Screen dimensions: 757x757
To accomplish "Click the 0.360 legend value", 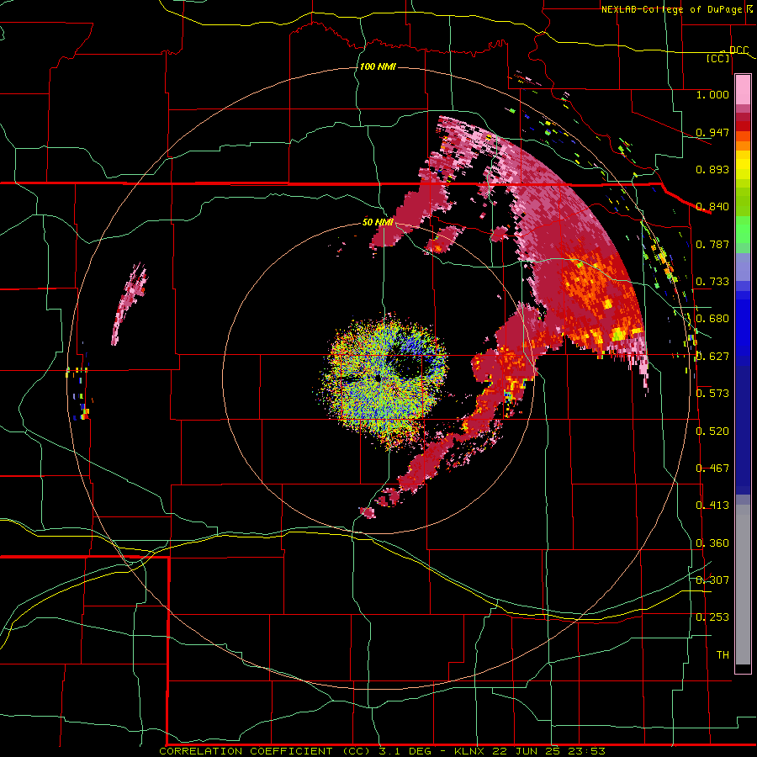I will tap(712, 543).
